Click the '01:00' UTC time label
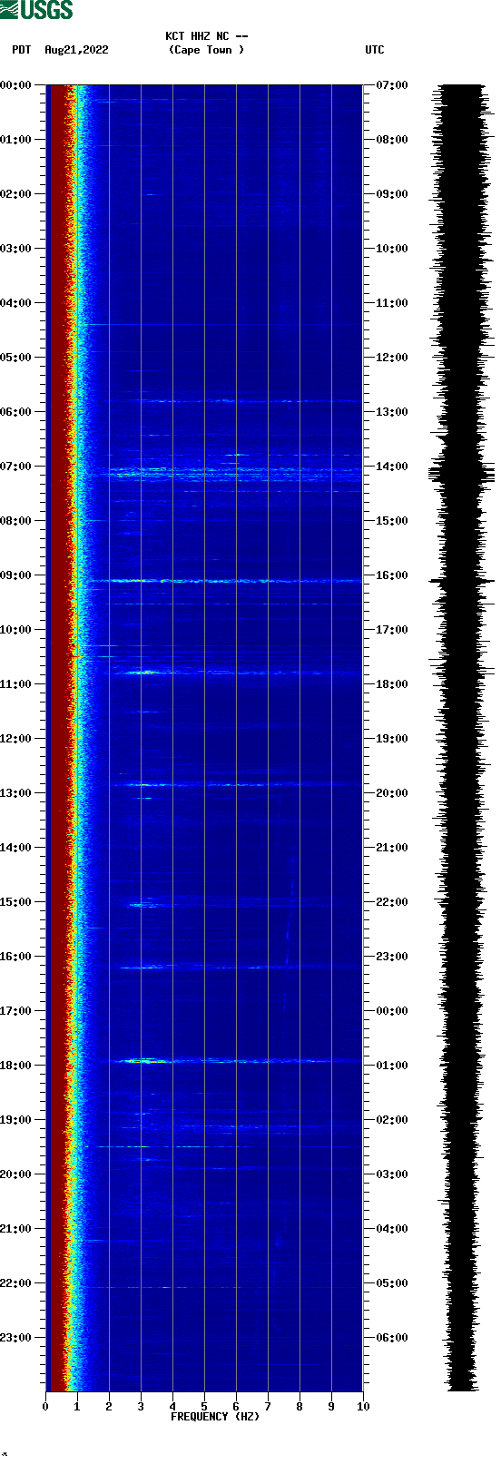This screenshot has width=501, height=1464. pyautogui.click(x=392, y=1066)
